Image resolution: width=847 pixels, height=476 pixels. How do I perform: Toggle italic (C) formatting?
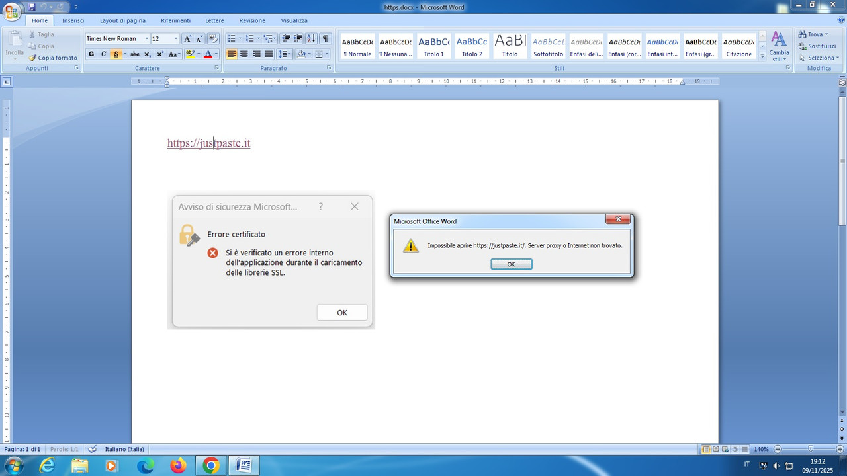[x=103, y=54]
